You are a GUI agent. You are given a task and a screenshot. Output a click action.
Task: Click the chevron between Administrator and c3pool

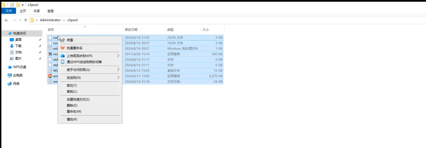64,20
